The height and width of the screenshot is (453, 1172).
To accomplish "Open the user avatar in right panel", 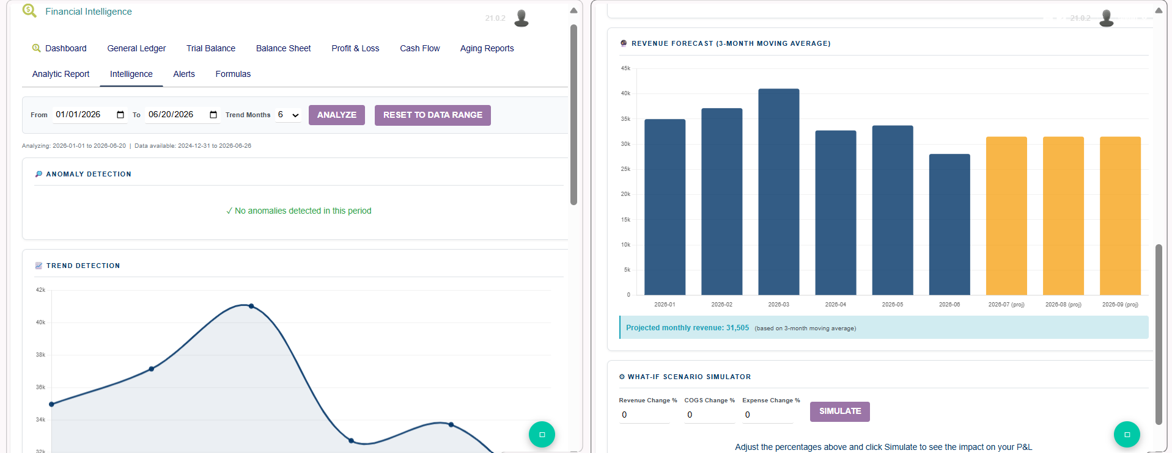I will pyautogui.click(x=1107, y=18).
